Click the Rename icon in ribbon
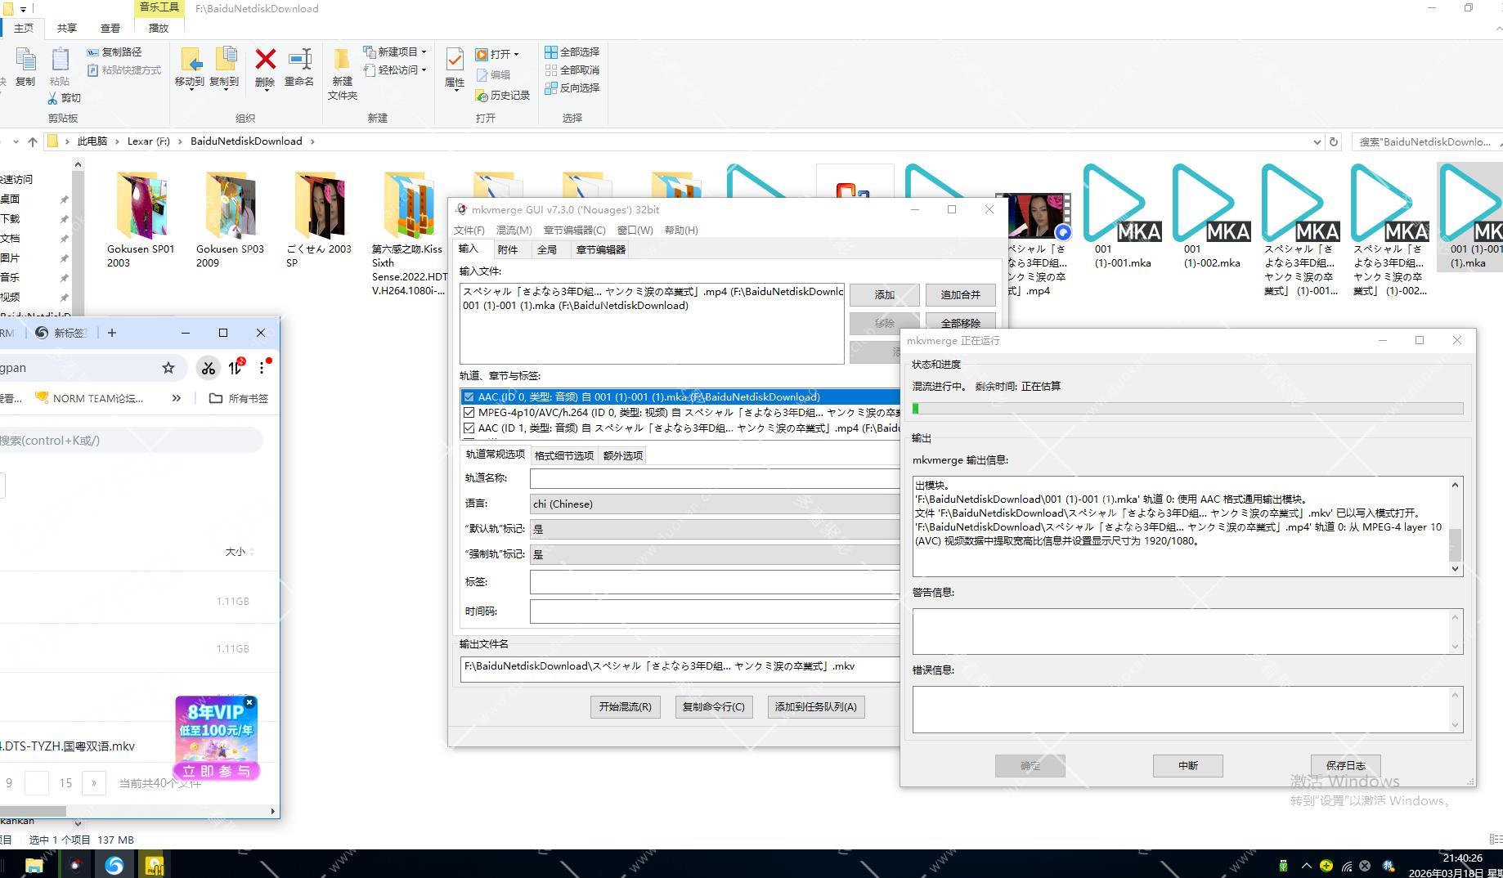The image size is (1503, 878). [299, 60]
